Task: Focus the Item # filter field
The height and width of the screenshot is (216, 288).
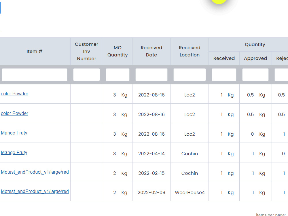Action: (35, 75)
